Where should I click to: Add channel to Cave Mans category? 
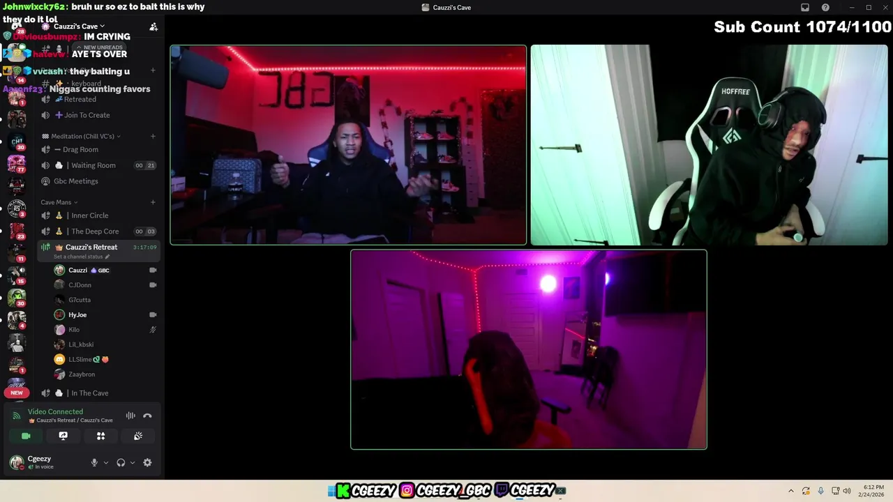coord(153,202)
